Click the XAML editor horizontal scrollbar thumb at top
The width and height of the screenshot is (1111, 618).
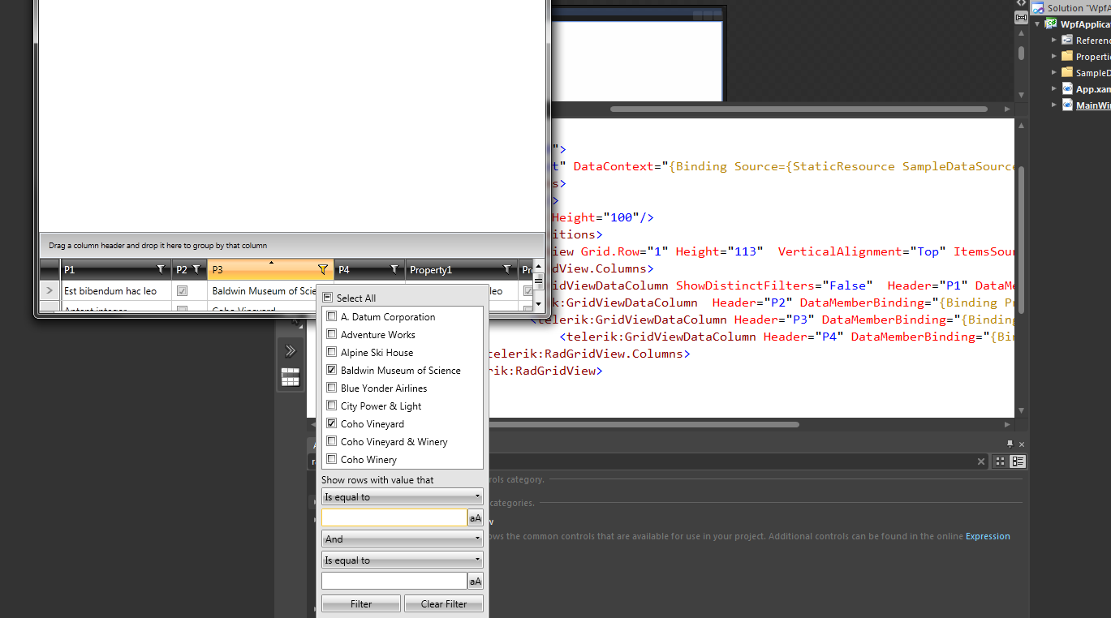[799, 109]
